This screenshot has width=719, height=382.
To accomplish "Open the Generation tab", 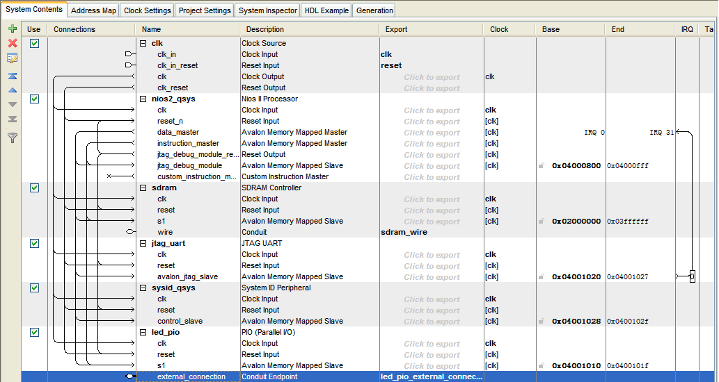I will [374, 10].
